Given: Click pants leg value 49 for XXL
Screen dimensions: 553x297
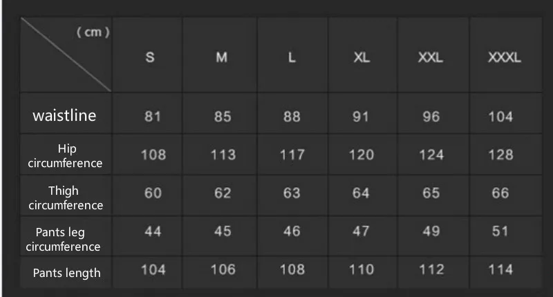Looking at the screenshot, I should click(x=431, y=231).
